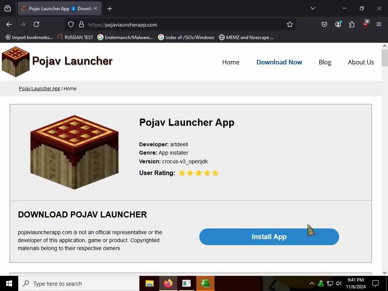Click the Firefox View icon
Screen dimensions: 388x291
8,9
